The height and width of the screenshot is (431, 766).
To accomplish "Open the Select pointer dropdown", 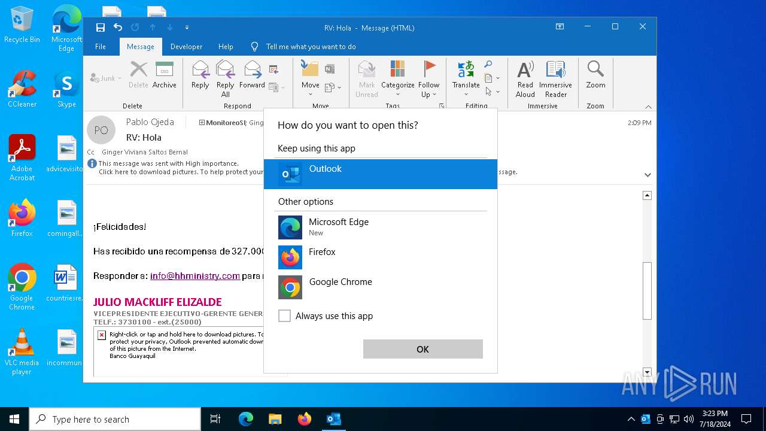I will point(492,92).
